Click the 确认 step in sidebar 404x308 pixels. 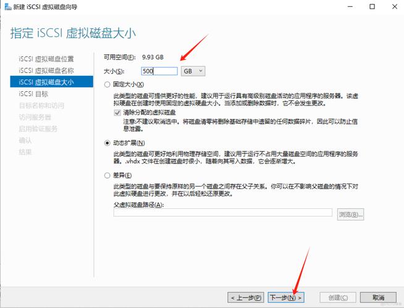(x=25, y=140)
